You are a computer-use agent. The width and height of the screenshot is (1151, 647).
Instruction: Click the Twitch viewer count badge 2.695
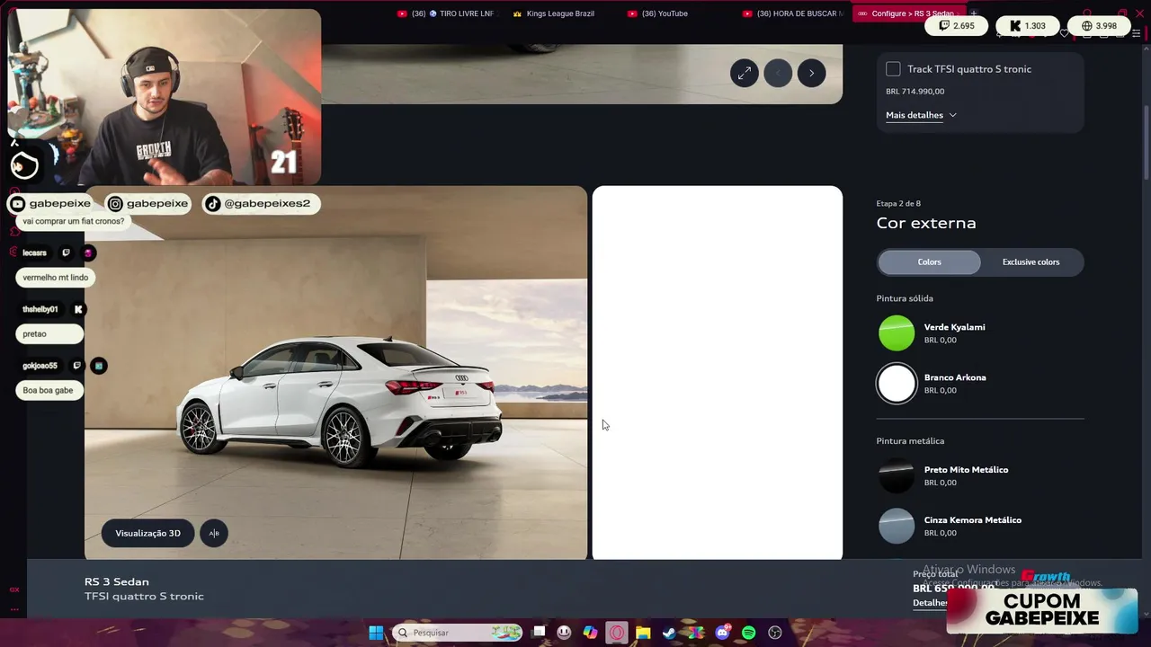(x=956, y=26)
